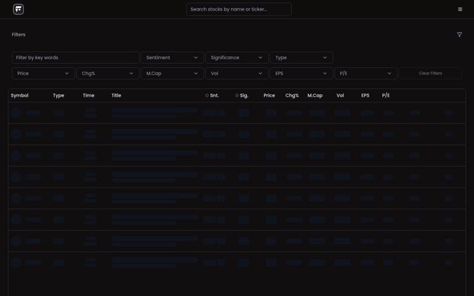This screenshot has height=296, width=474.
Task: Expand the P/E filter dropdown
Action: 366,74
